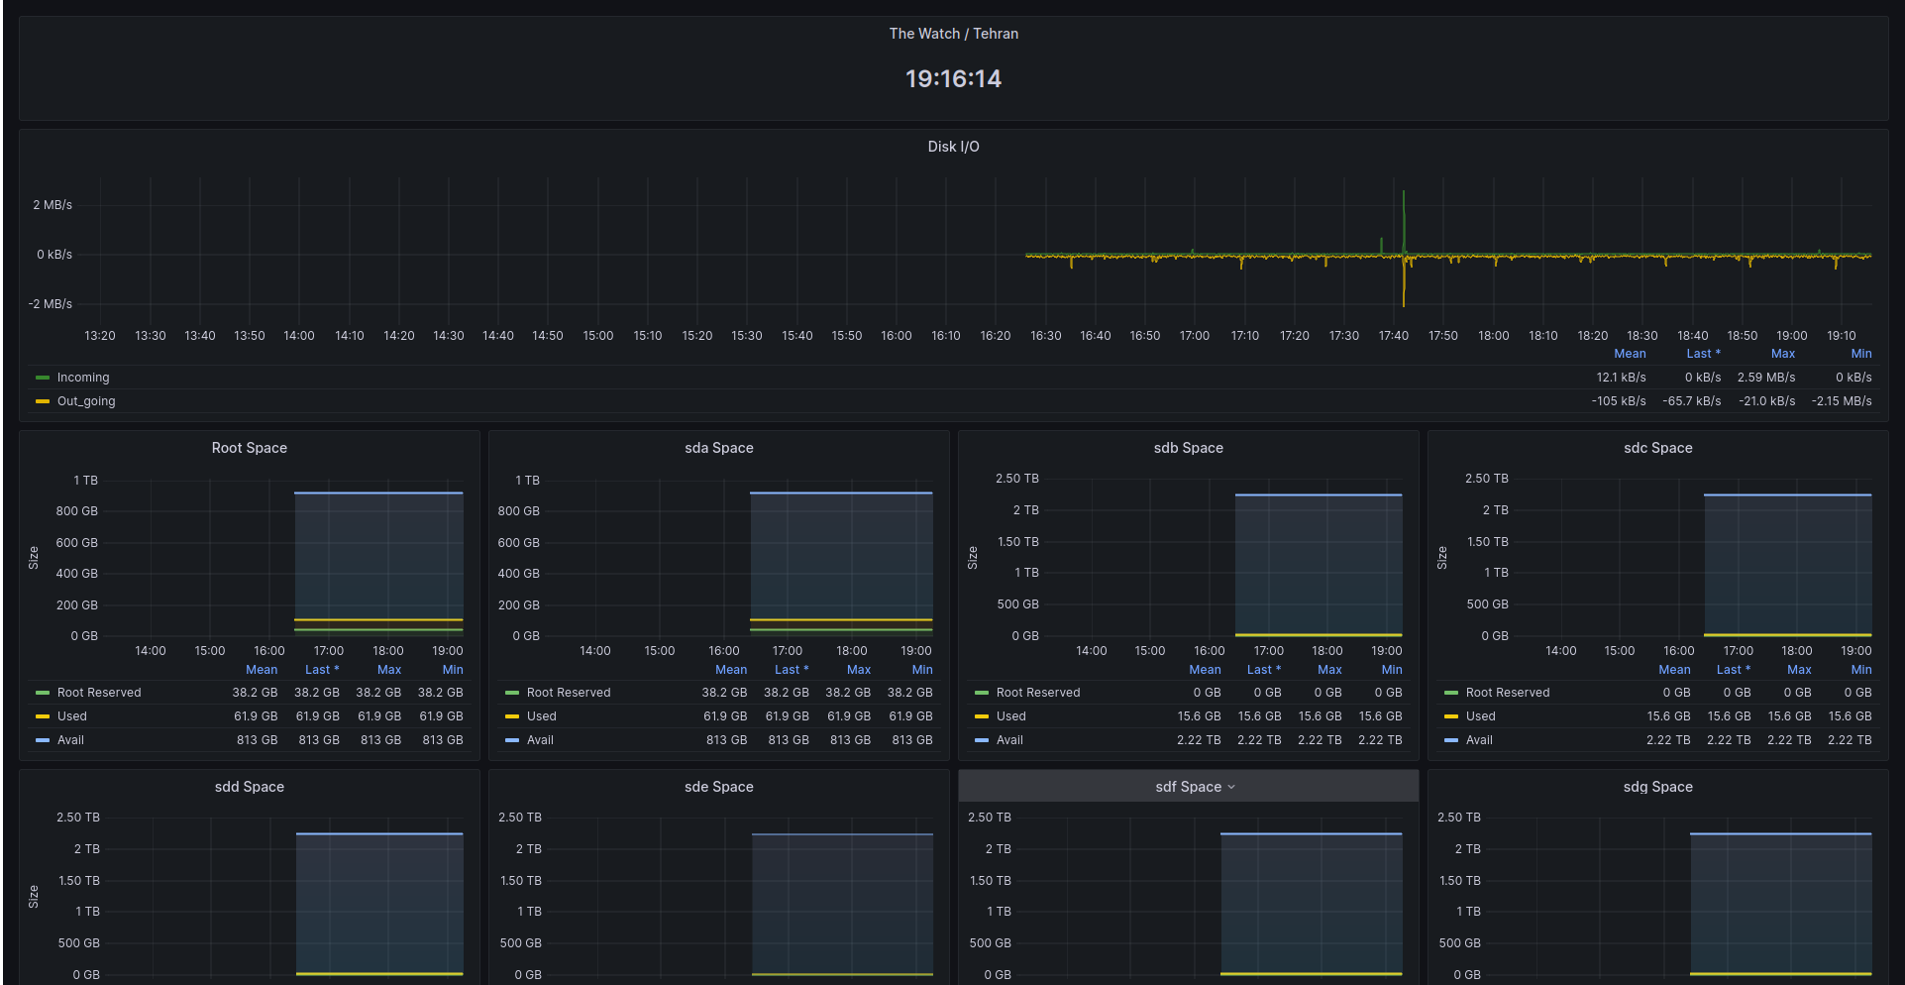Click the sda Space panel title
Screen dimensions: 1905x985
718,448
